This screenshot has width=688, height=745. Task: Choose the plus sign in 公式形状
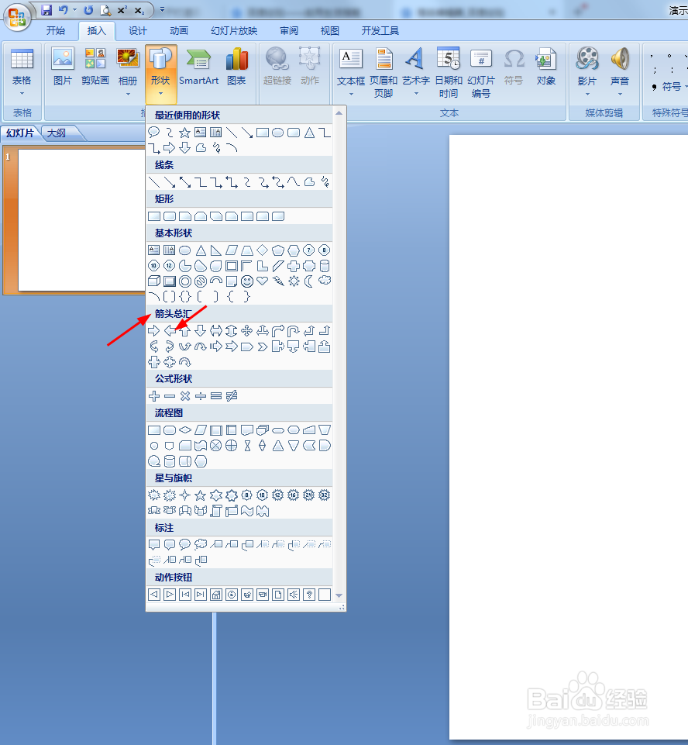(154, 396)
